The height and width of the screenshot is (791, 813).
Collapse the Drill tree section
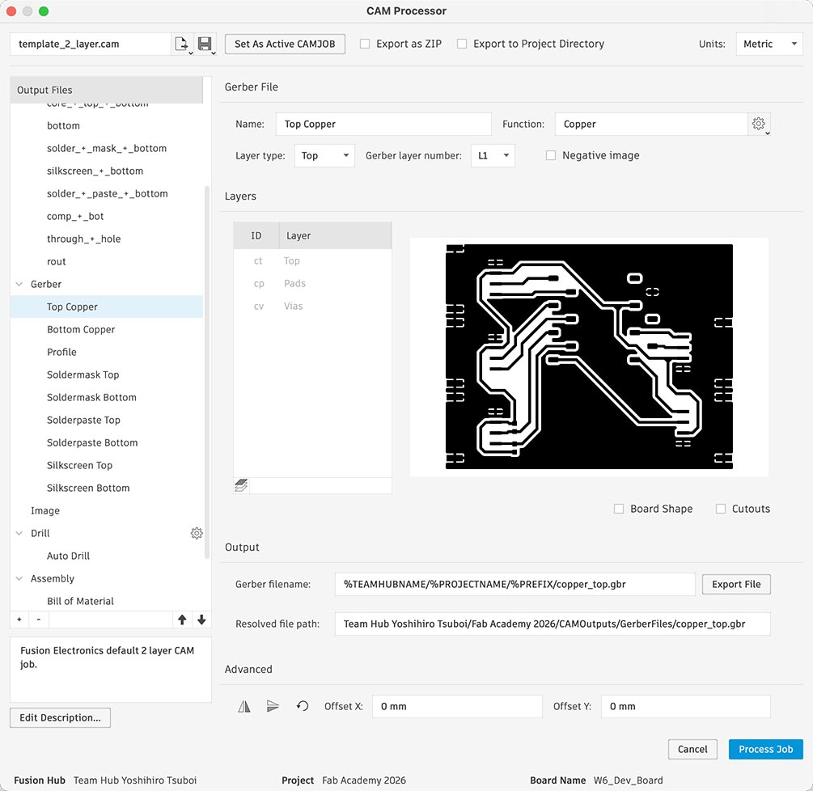pos(19,533)
